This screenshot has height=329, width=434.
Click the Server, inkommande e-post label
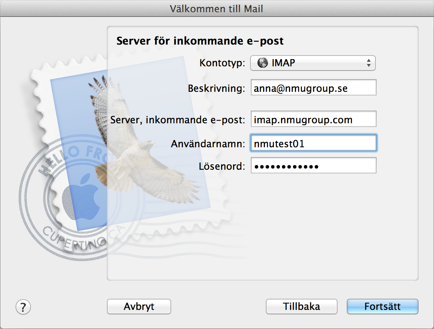pos(178,120)
